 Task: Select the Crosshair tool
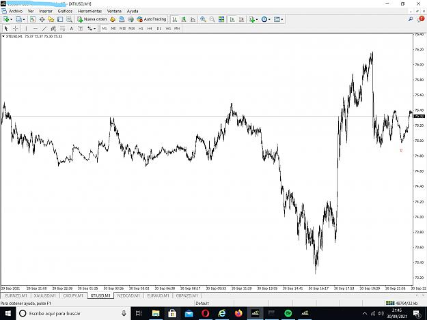[x=16, y=29]
